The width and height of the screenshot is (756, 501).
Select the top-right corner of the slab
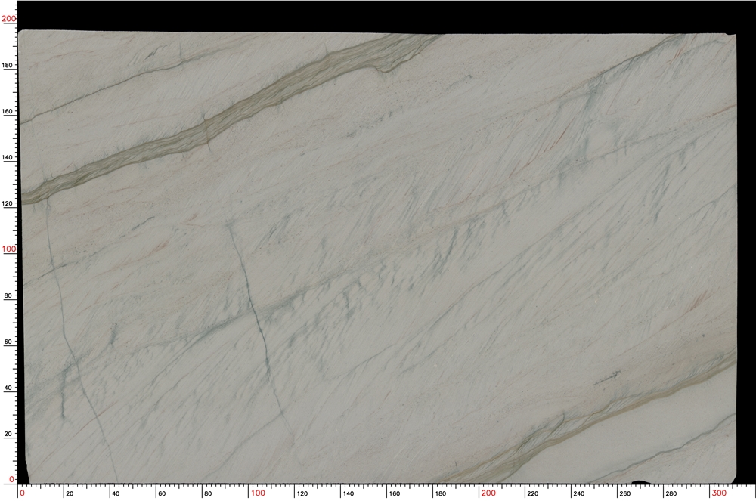tap(737, 36)
